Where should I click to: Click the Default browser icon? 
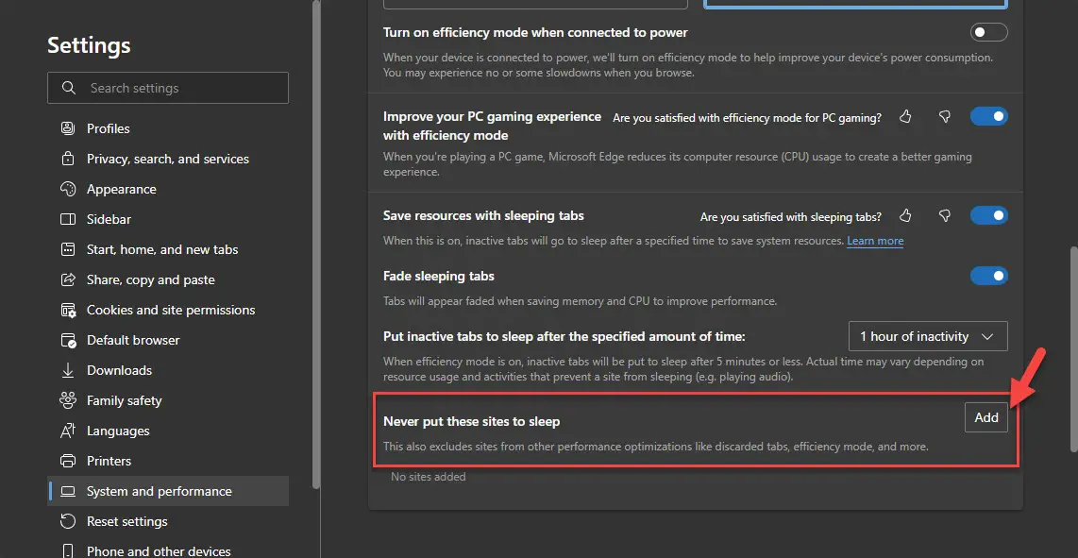67,341
